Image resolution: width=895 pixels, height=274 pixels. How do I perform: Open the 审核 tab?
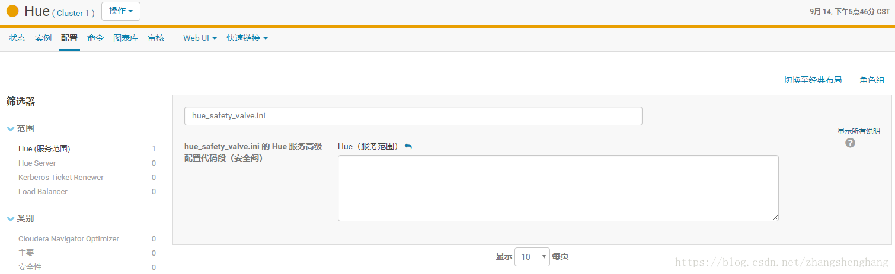pyautogui.click(x=156, y=38)
